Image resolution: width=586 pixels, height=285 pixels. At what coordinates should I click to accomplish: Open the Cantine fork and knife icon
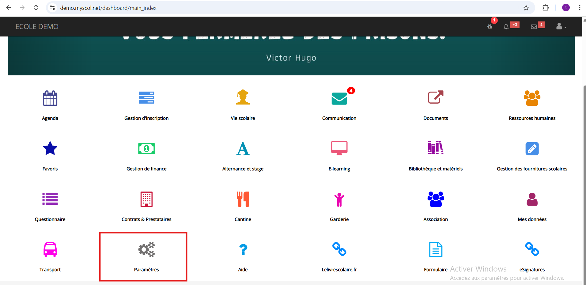243,199
